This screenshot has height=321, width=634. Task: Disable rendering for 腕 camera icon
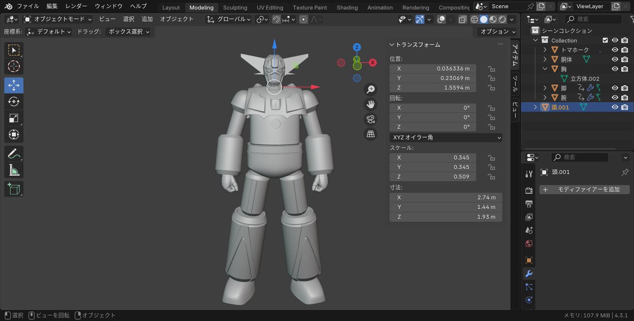[x=624, y=98]
